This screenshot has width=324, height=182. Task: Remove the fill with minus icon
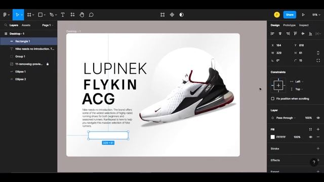tap(318, 137)
